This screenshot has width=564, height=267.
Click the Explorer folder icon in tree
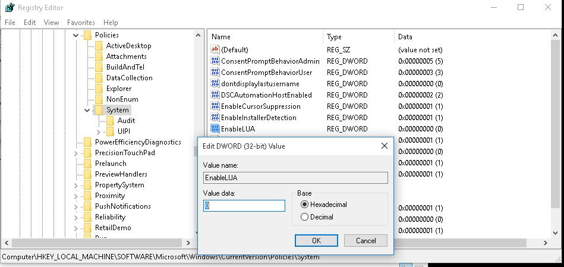[99, 89]
